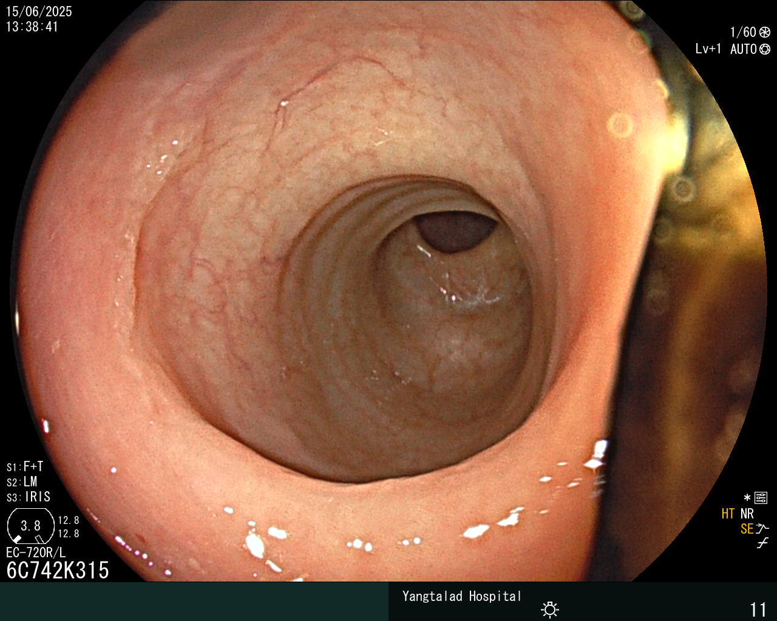Click the slashed curve icon below SE
777x621 pixels.
pyautogui.click(x=762, y=543)
